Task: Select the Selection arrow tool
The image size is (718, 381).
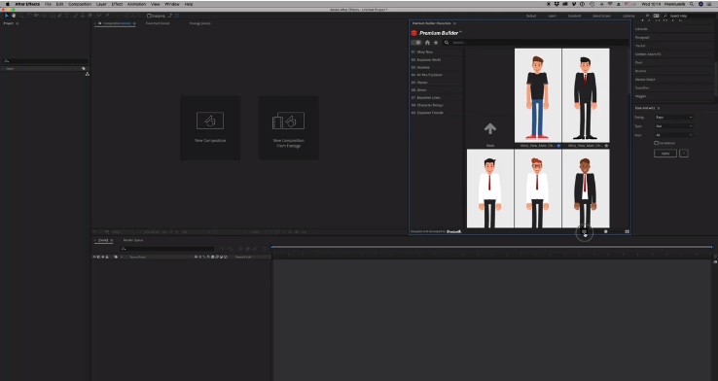Action: 7,16
